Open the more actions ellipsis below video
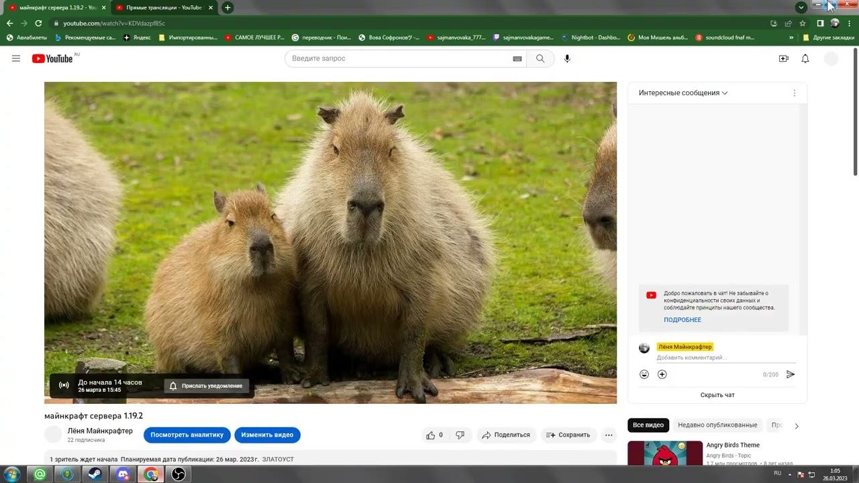The image size is (859, 483). click(609, 435)
